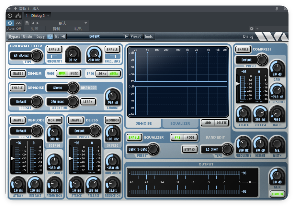This screenshot has width=294, height=206.
Task: Open the Preset menu
Action: tap(136, 36)
